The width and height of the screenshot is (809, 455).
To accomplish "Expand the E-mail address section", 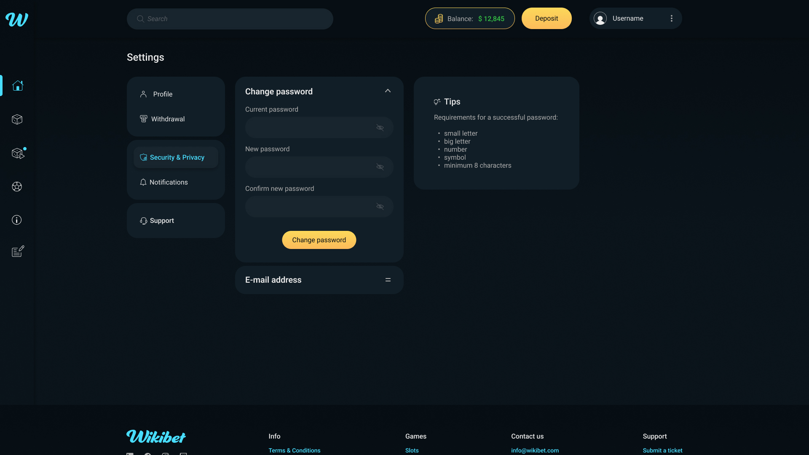I will coord(388,280).
